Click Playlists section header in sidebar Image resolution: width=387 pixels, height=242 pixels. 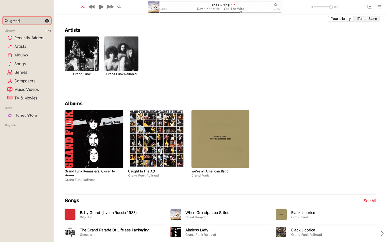click(x=10, y=125)
